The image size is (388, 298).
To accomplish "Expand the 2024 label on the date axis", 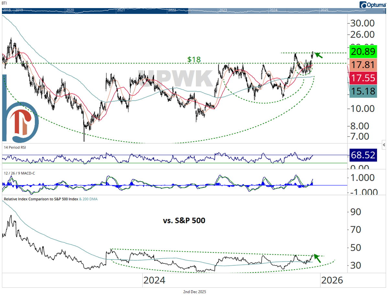I will coord(155,280).
